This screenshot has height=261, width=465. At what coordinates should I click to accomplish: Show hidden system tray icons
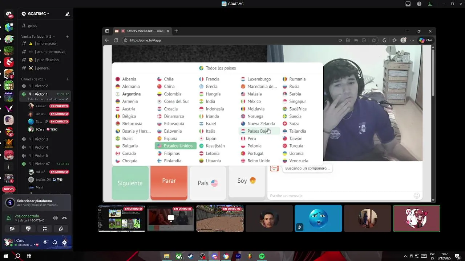point(406,256)
